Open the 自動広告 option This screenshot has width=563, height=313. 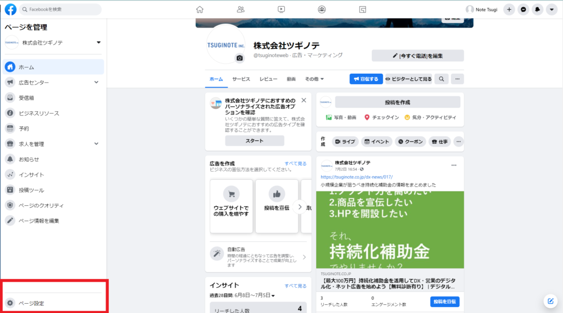(x=258, y=256)
